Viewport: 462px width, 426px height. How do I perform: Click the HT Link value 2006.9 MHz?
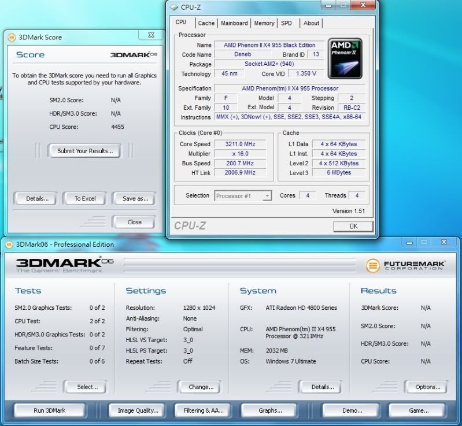click(x=240, y=172)
